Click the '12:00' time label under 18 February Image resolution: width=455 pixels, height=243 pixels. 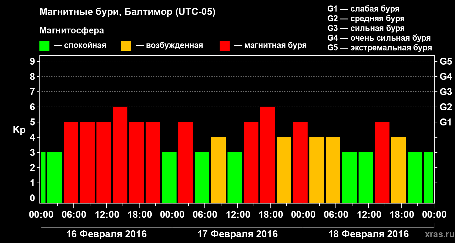click(369, 214)
